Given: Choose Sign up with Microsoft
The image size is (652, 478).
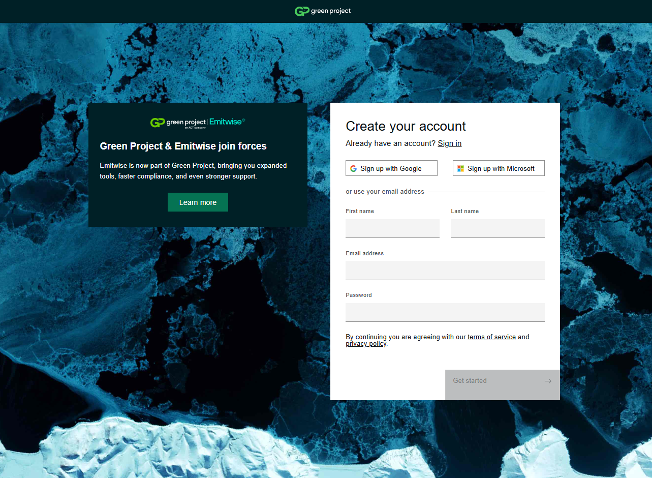Looking at the screenshot, I should pos(499,168).
